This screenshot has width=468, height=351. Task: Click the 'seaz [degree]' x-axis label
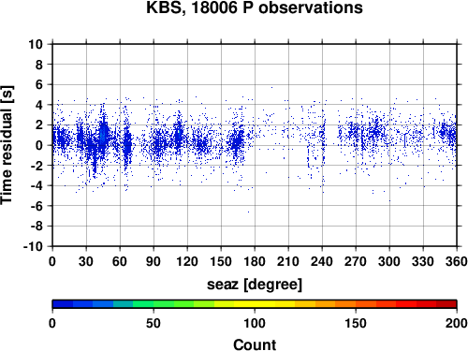(255, 285)
